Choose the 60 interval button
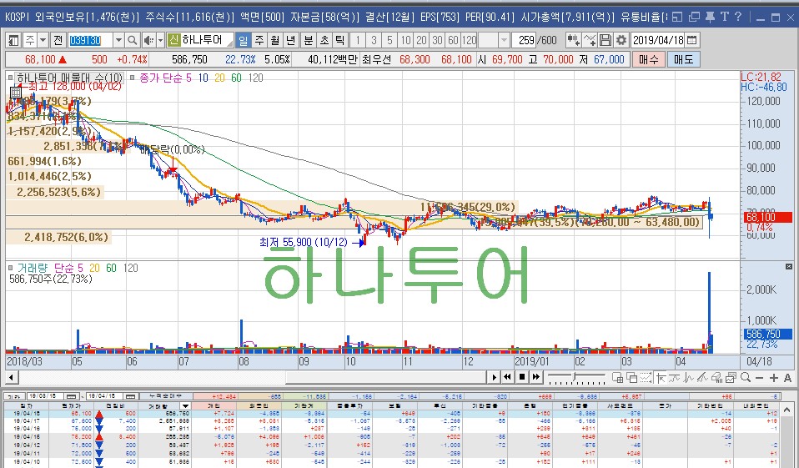Screen dimensions: 799x468 point(453,40)
